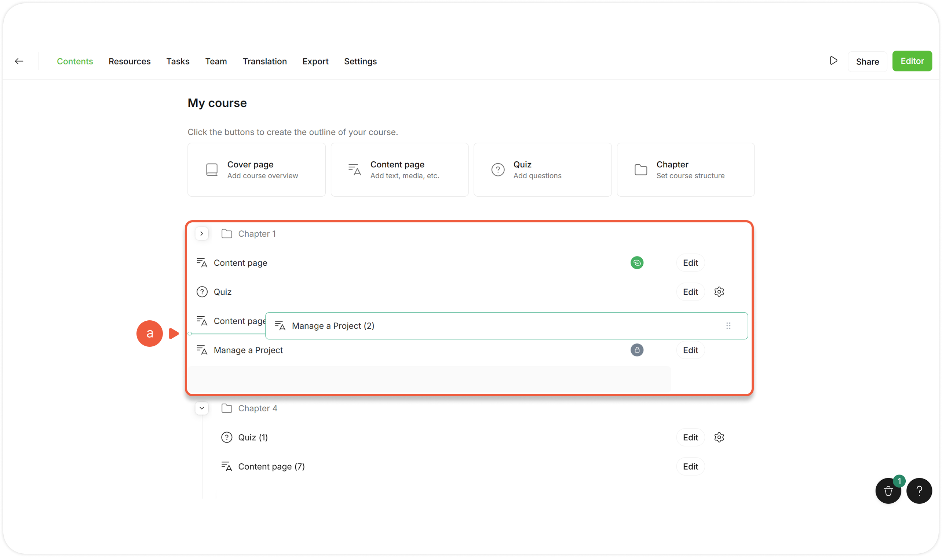The width and height of the screenshot is (942, 557).
Task: Select the Chapter 4 folder row
Action: click(x=258, y=408)
